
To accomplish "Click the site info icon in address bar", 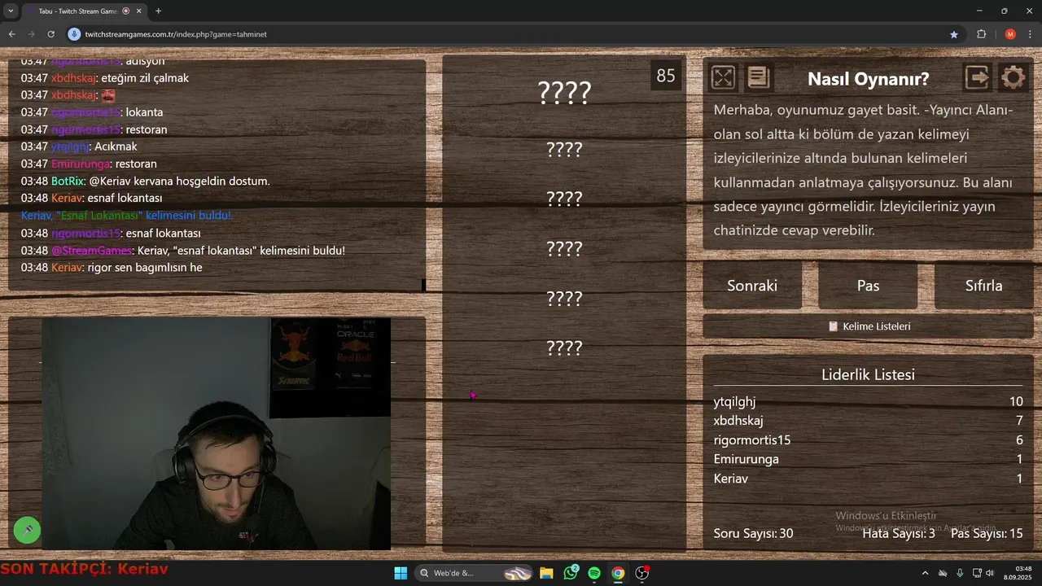I will [x=75, y=34].
